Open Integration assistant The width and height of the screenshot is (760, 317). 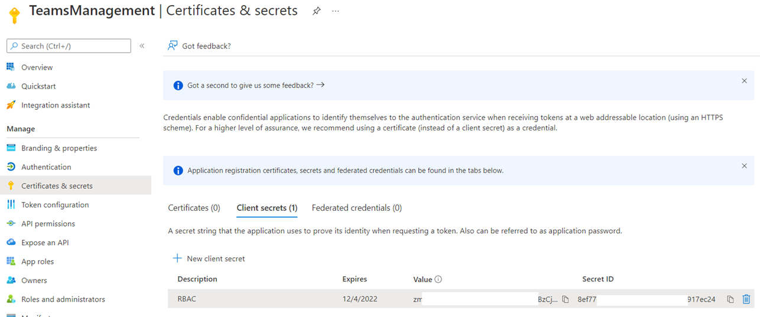coord(56,105)
